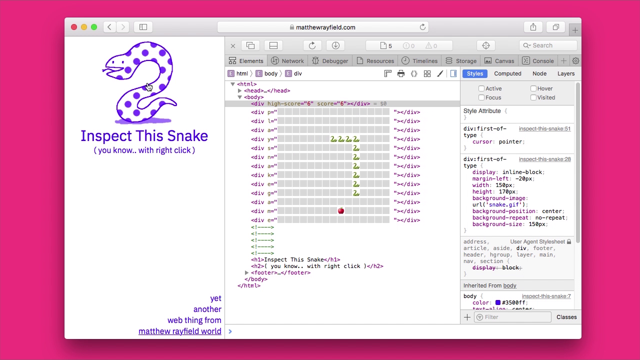
Task: Select the div high-score element row
Action: (x=342, y=103)
